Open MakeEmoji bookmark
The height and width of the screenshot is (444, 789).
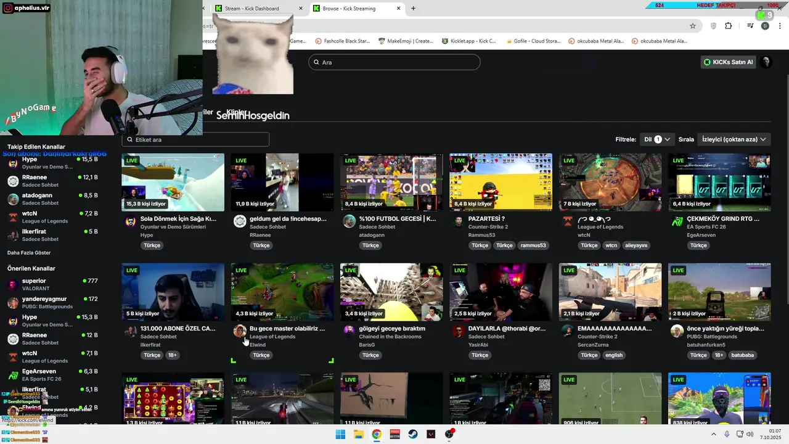coord(406,41)
